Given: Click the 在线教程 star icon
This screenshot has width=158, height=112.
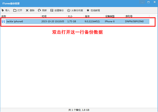Looking at the screenshot, I should tap(88, 10).
